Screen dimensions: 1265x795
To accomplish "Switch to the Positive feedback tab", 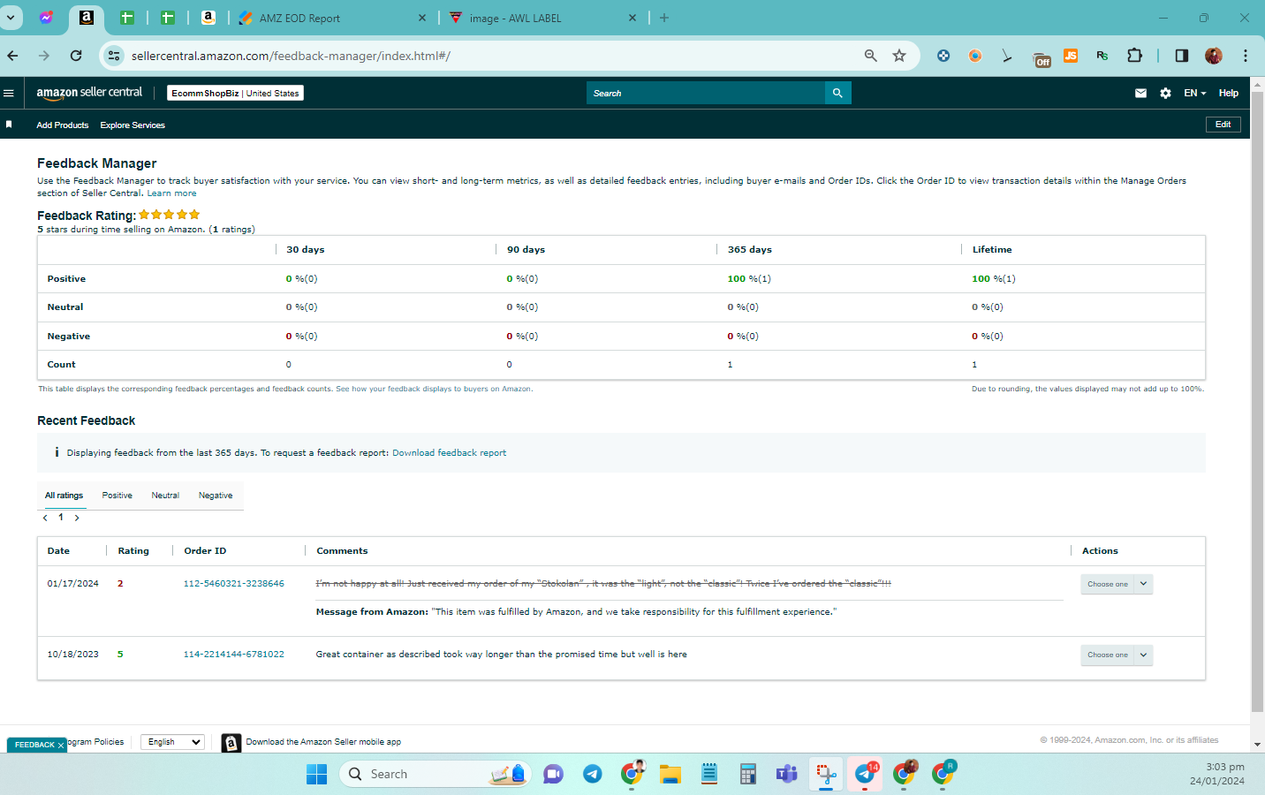I will (x=117, y=496).
